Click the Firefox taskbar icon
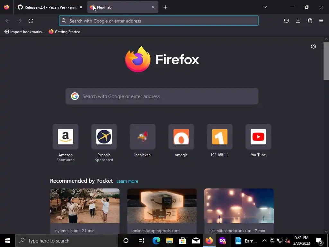Screen dimensions: 329x247 pos(209,241)
